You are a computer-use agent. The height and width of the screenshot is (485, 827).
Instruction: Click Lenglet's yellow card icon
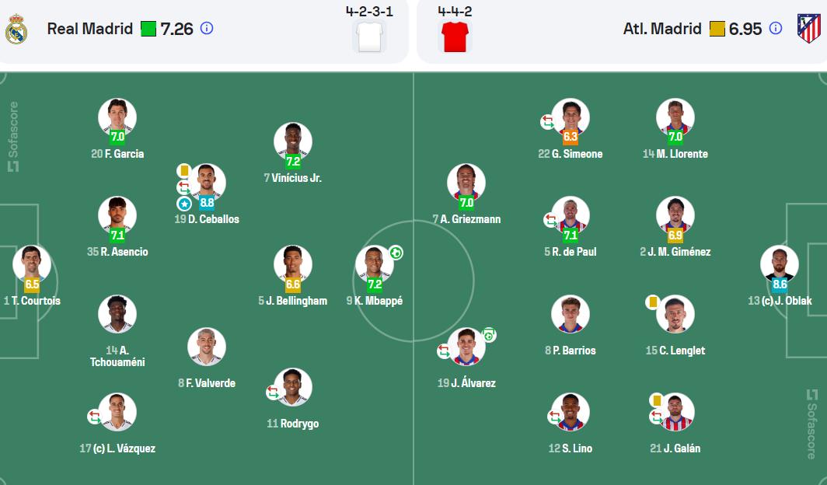coord(652,302)
